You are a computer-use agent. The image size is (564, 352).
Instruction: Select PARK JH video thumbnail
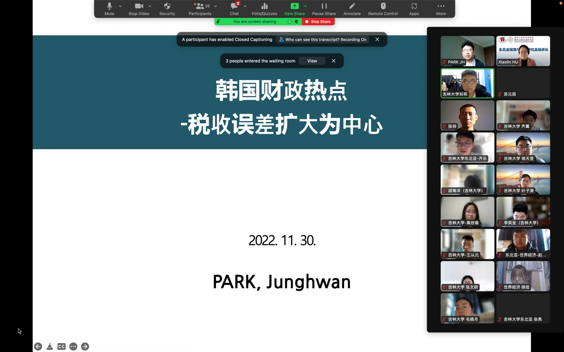[x=467, y=51]
